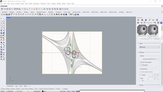Switch to the Curve Tools toolbar tab

tap(67, 12)
